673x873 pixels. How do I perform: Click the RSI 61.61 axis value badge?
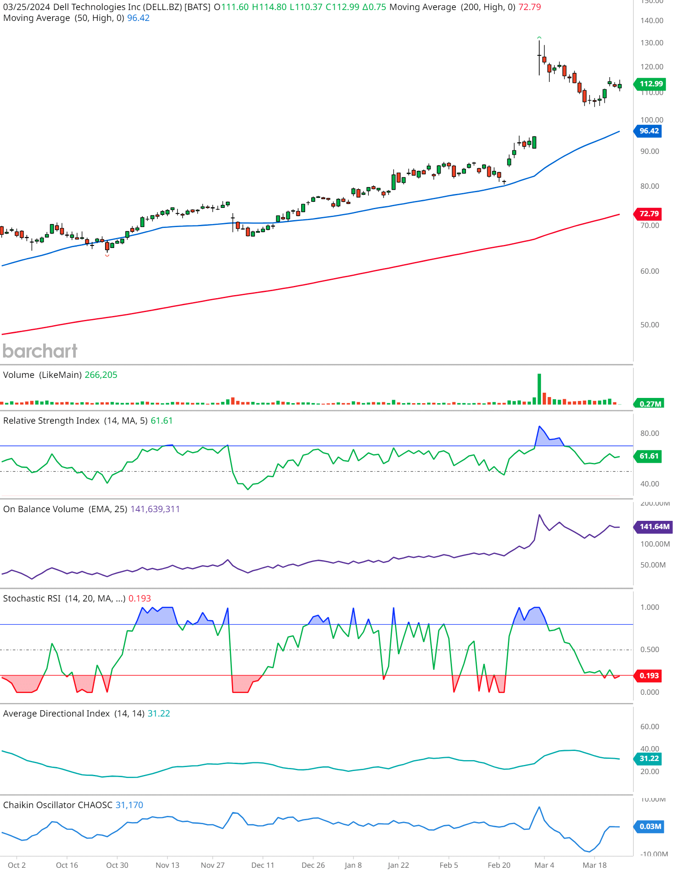(x=648, y=456)
